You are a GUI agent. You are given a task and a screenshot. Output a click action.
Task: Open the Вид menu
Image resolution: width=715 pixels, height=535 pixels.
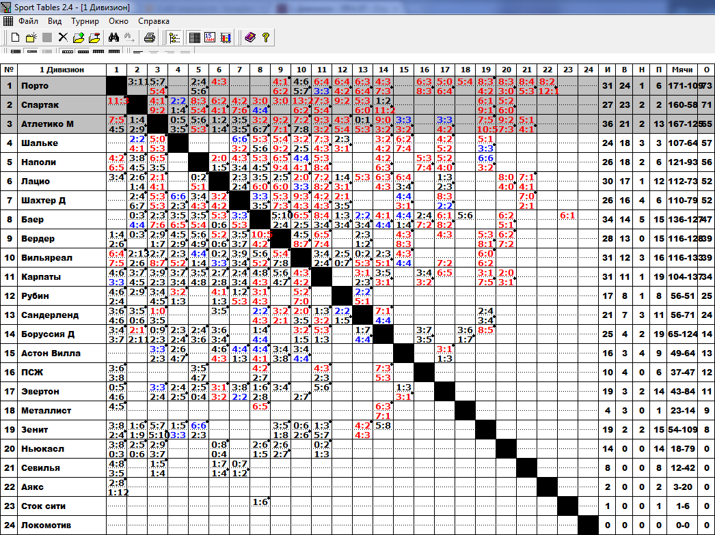(55, 21)
